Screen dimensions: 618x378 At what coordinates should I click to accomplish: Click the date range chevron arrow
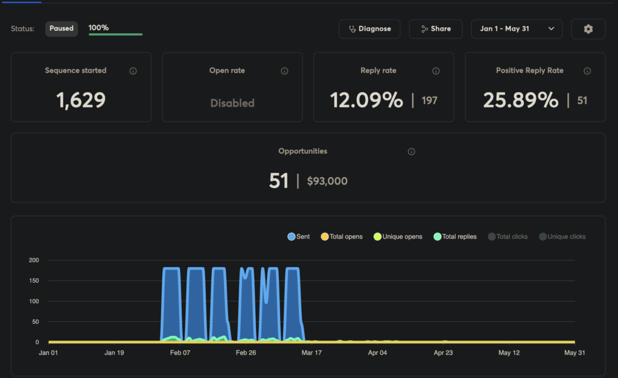pyautogui.click(x=551, y=29)
